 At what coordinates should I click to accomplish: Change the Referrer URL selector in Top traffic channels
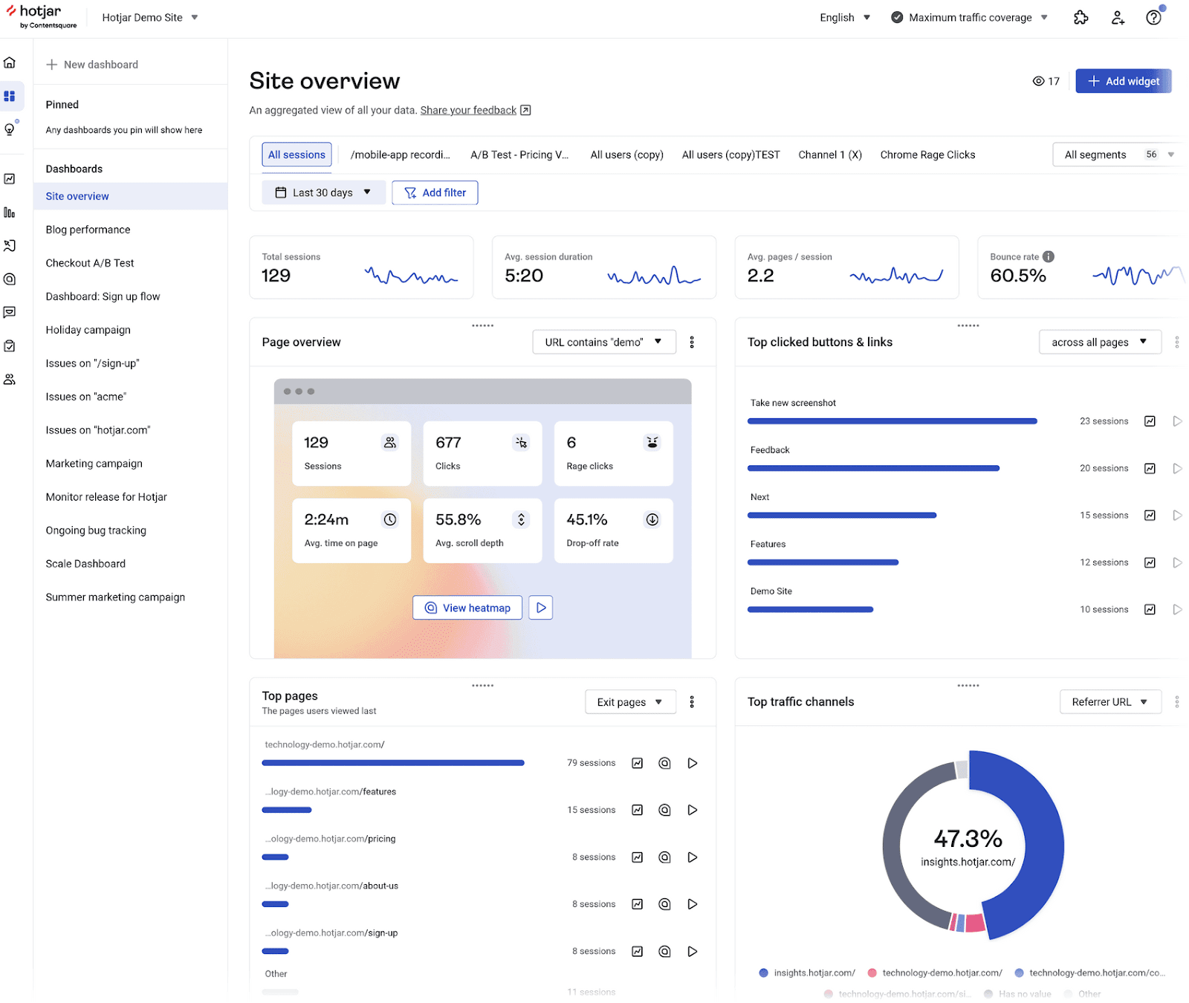click(1109, 701)
